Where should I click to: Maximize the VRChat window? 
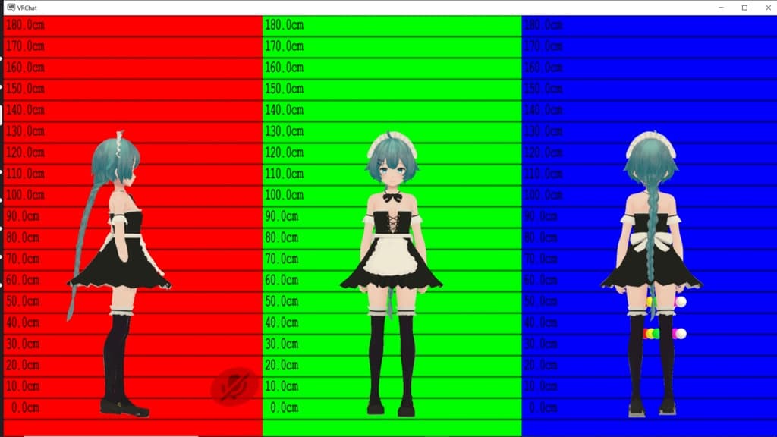744,8
